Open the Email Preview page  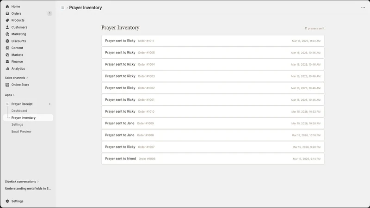(x=21, y=132)
